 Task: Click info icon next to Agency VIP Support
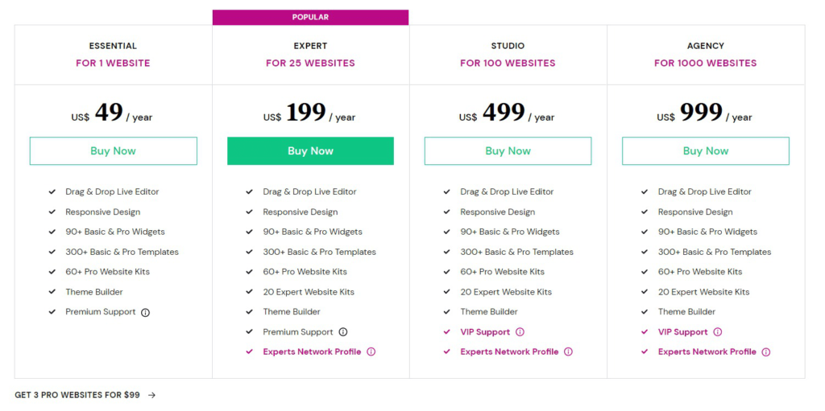pos(718,332)
